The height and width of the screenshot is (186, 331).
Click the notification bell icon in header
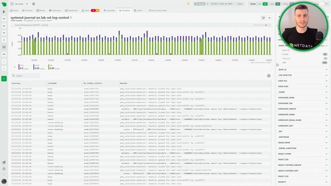pyautogui.click(x=188, y=4)
